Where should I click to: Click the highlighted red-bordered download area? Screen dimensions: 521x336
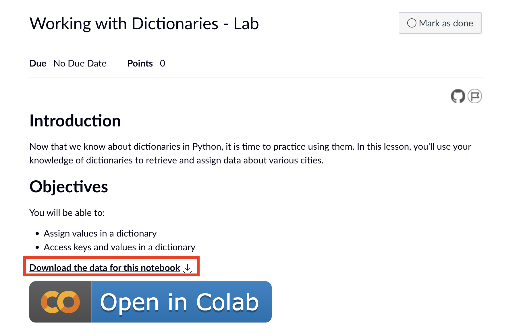[111, 267]
